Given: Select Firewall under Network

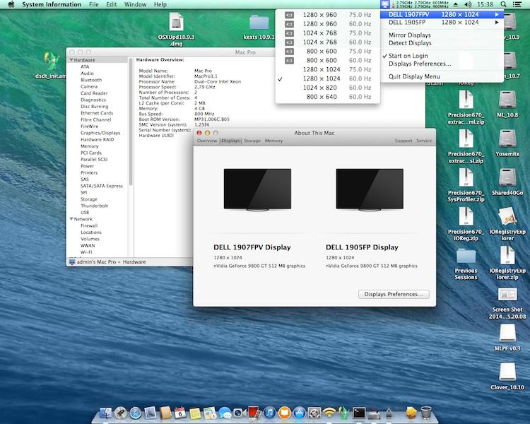Looking at the screenshot, I should pyautogui.click(x=89, y=225).
